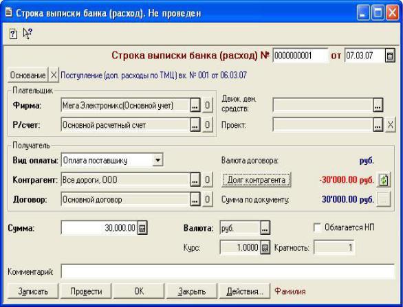This screenshot has height=307, width=403.
Task: Activate the What's This help cursor icon
Action: [x=28, y=34]
